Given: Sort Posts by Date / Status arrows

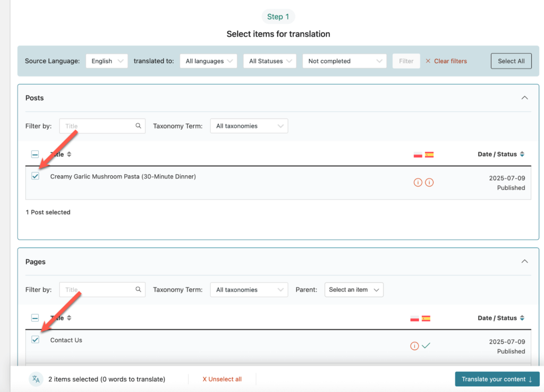Looking at the screenshot, I should [522, 155].
